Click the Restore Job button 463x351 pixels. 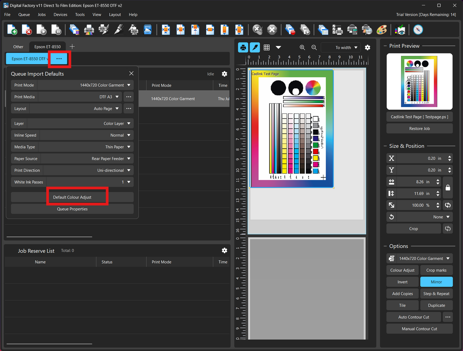point(419,129)
